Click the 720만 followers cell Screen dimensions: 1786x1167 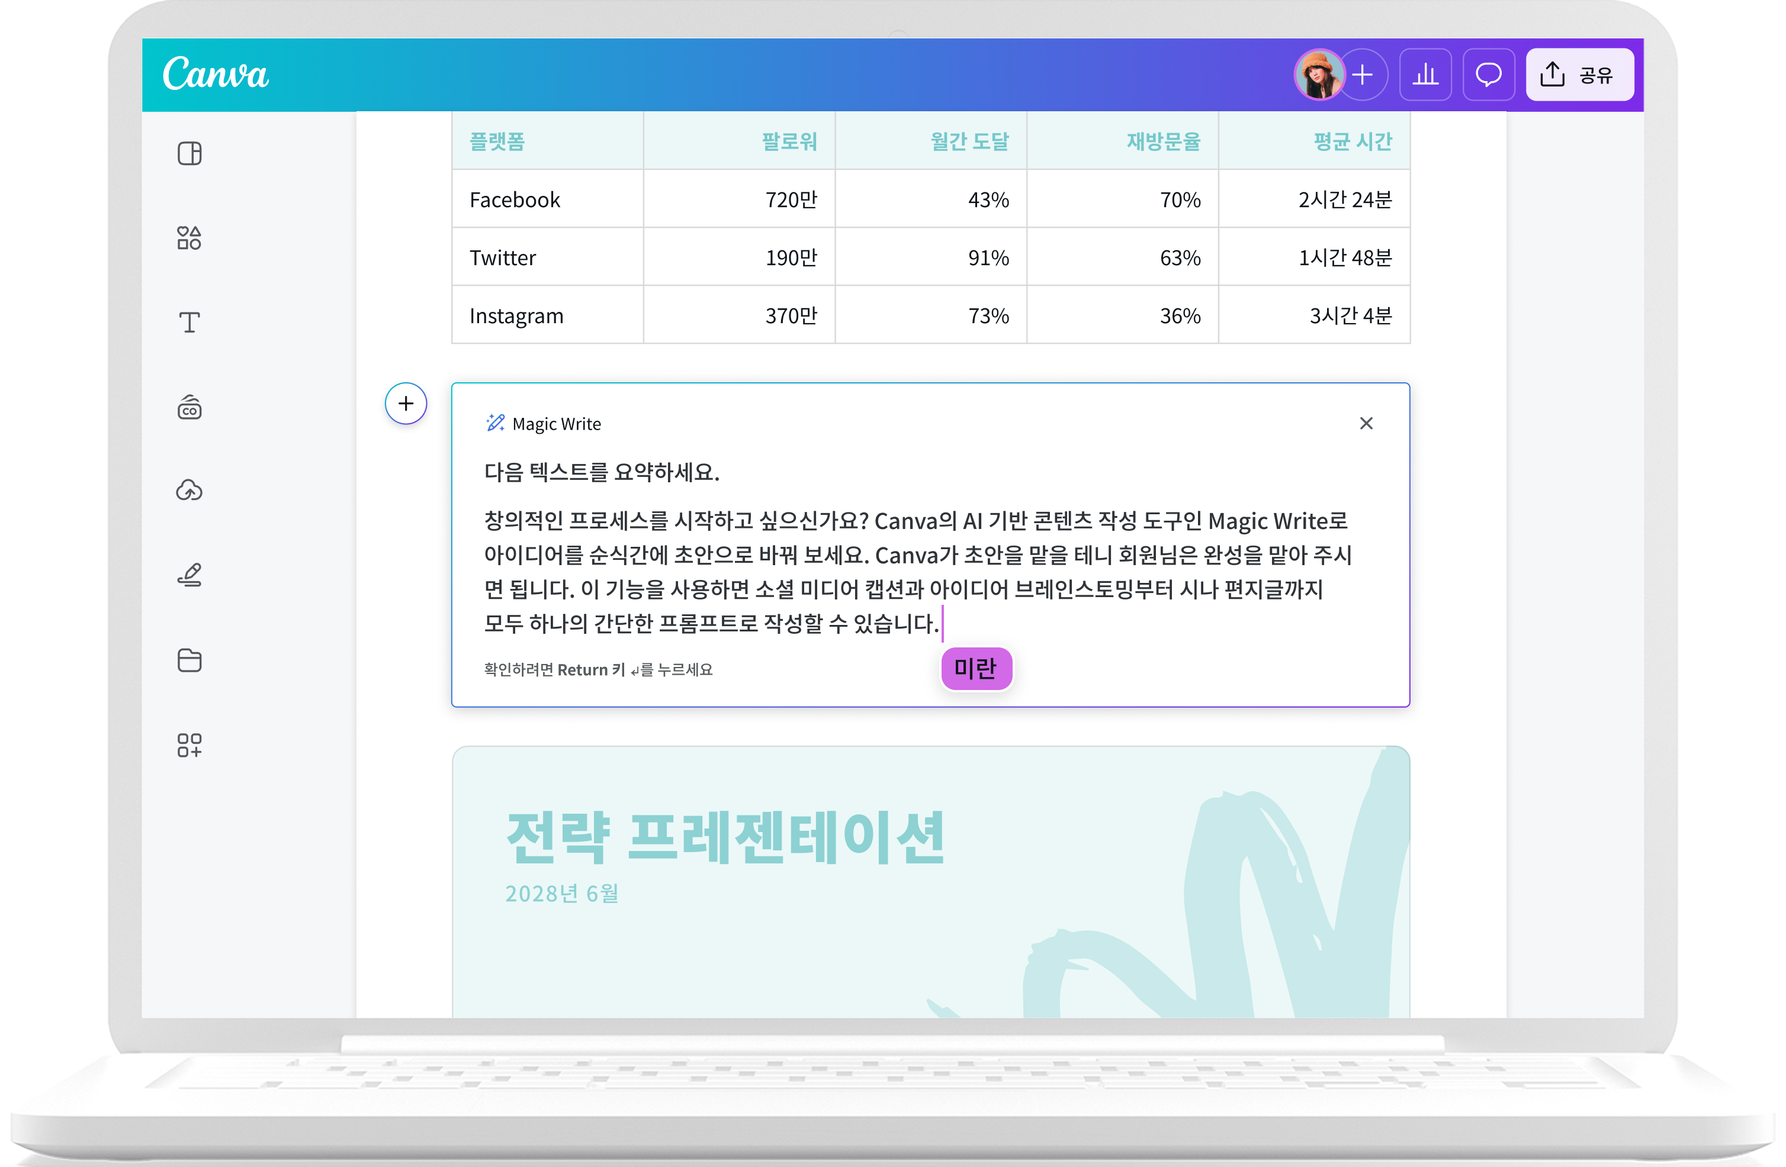tap(739, 199)
